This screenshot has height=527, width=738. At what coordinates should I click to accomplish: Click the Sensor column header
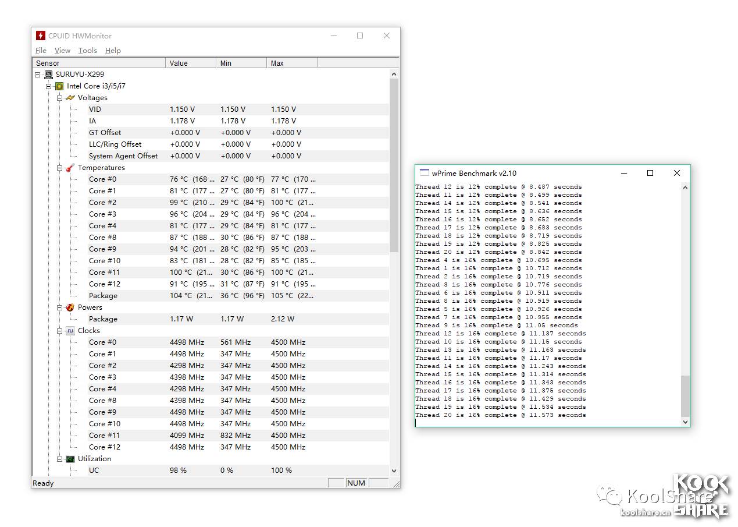pyautogui.click(x=99, y=63)
